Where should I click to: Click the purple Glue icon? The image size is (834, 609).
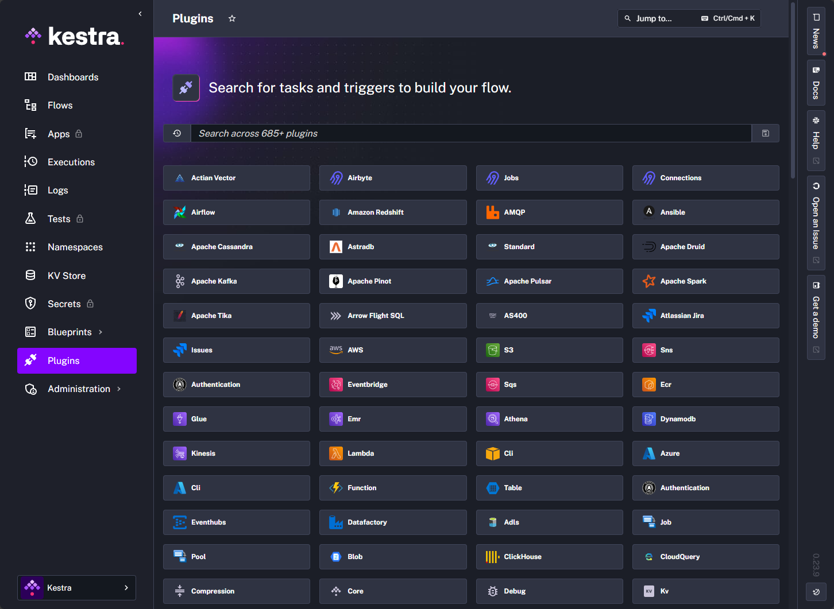click(180, 419)
